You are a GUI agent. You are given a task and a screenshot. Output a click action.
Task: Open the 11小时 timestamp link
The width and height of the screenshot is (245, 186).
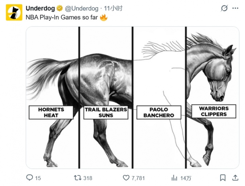(x=113, y=9)
